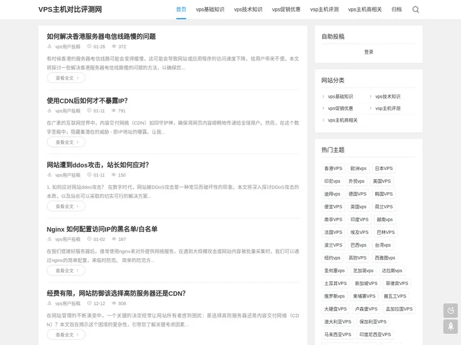Screen dimensions: 461x345
Task: Click 查看全文 under the CDN IP article
Action: pyautogui.click(x=66, y=142)
